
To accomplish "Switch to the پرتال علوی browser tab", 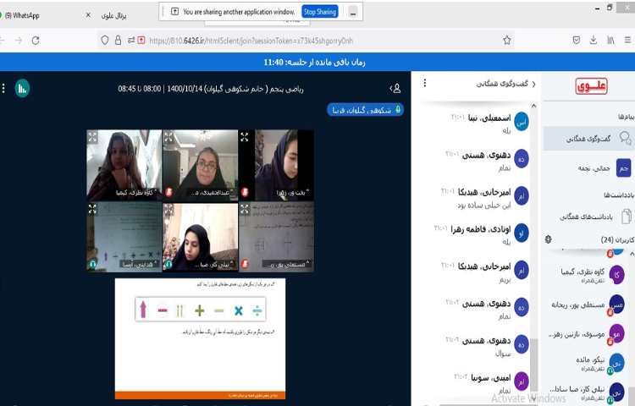I will [x=113, y=15].
